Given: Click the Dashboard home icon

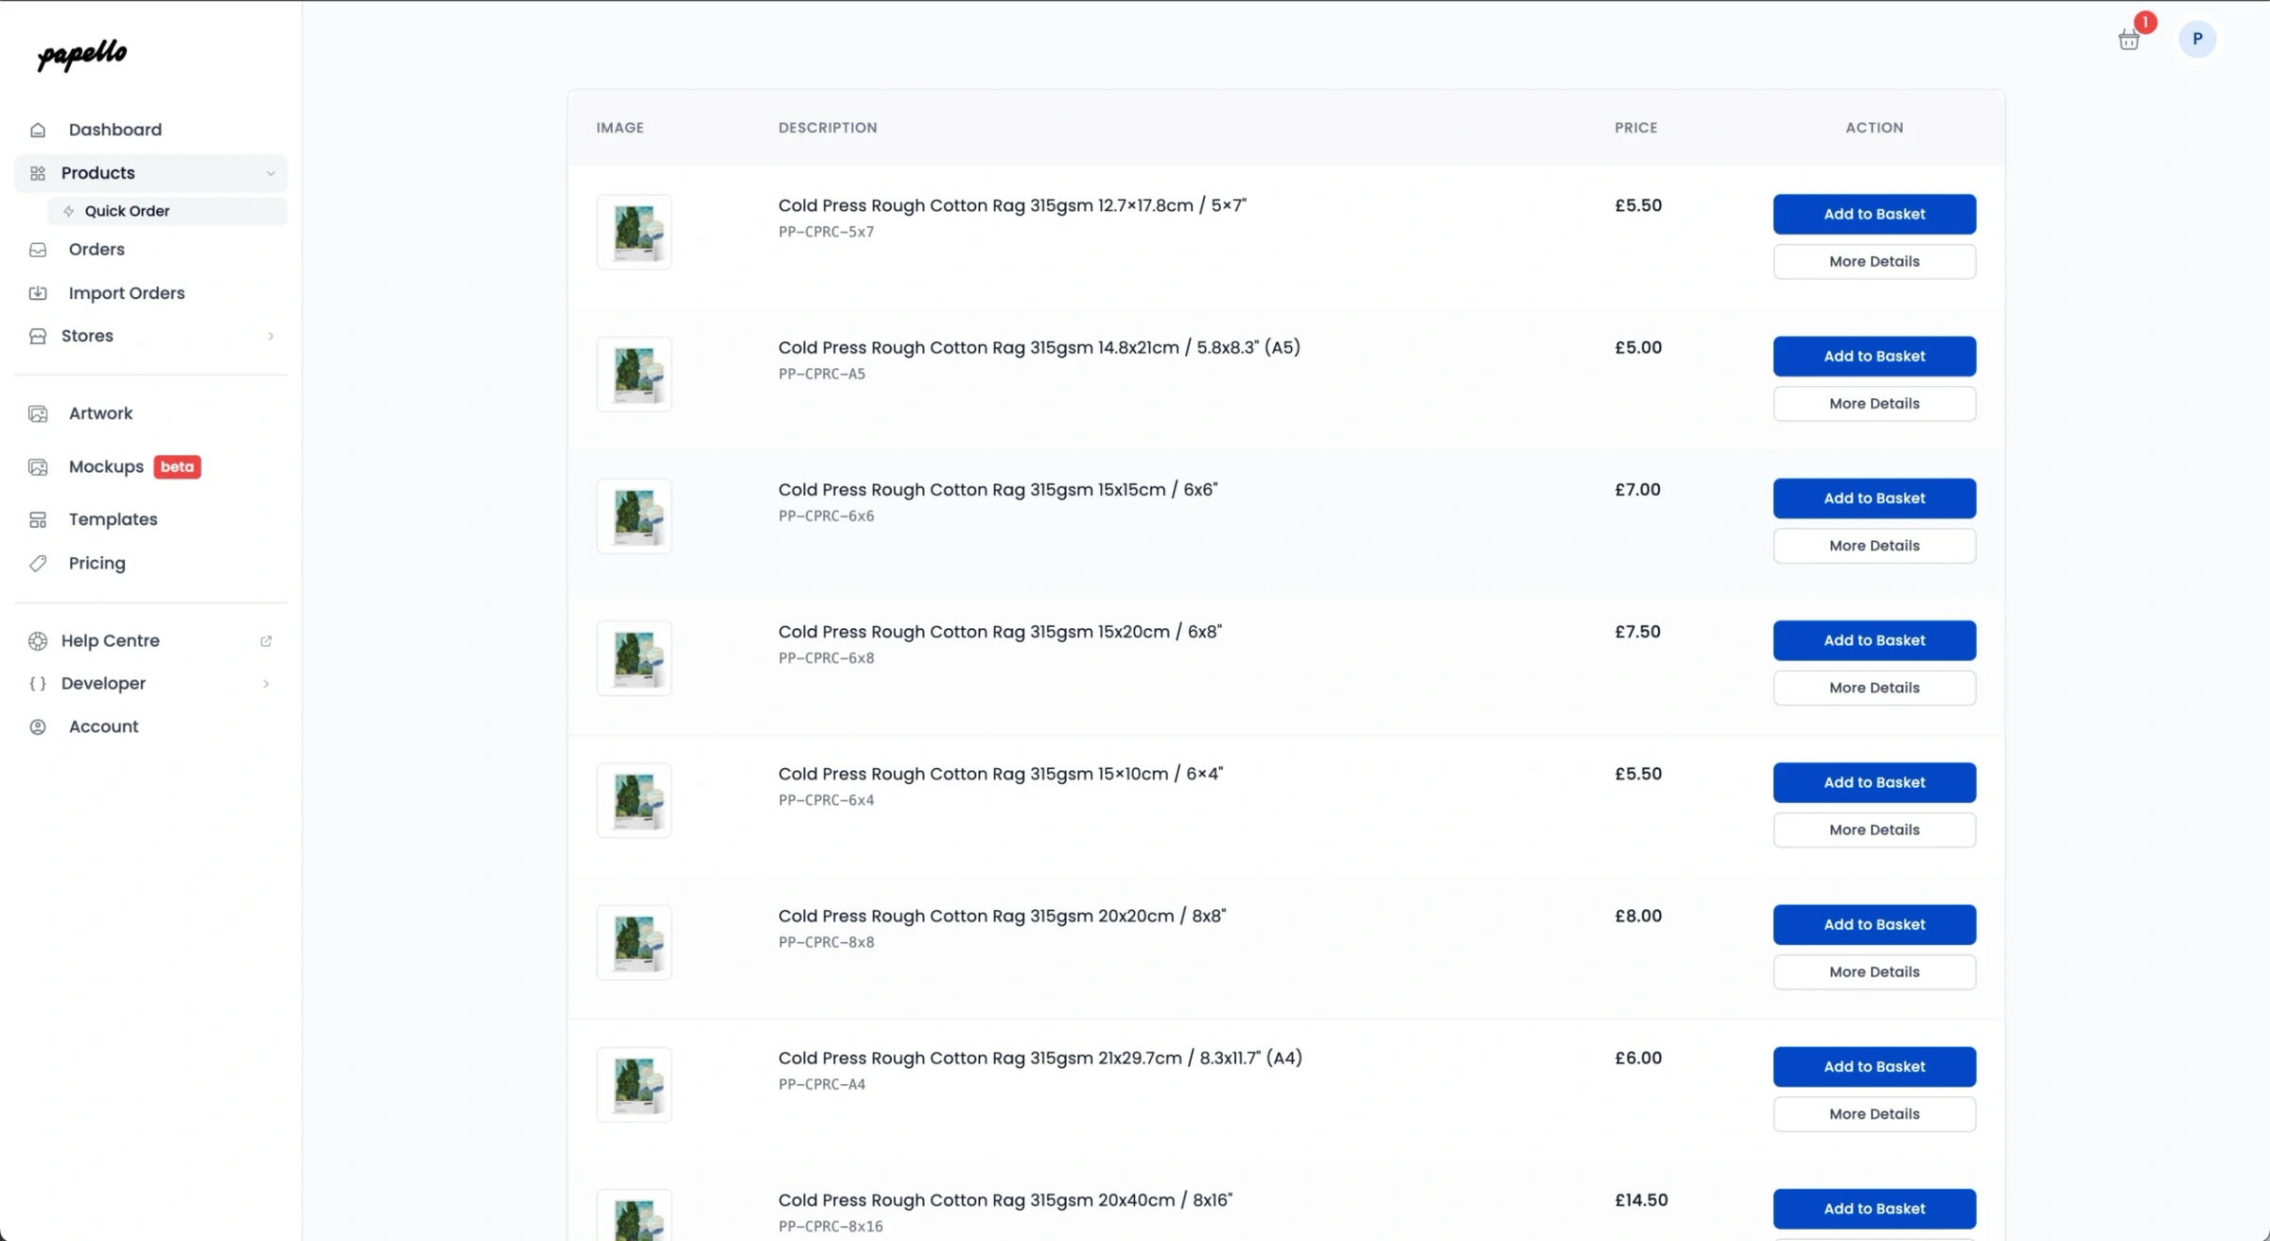Looking at the screenshot, I should pos(38,130).
